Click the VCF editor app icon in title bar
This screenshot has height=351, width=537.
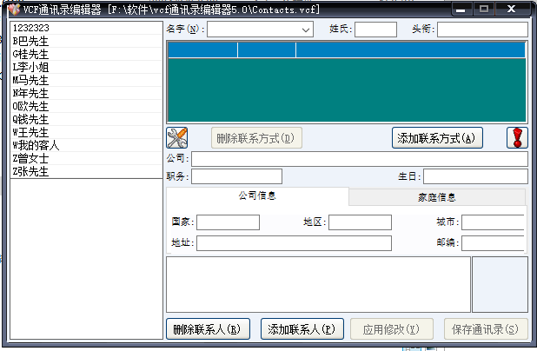pos(15,10)
